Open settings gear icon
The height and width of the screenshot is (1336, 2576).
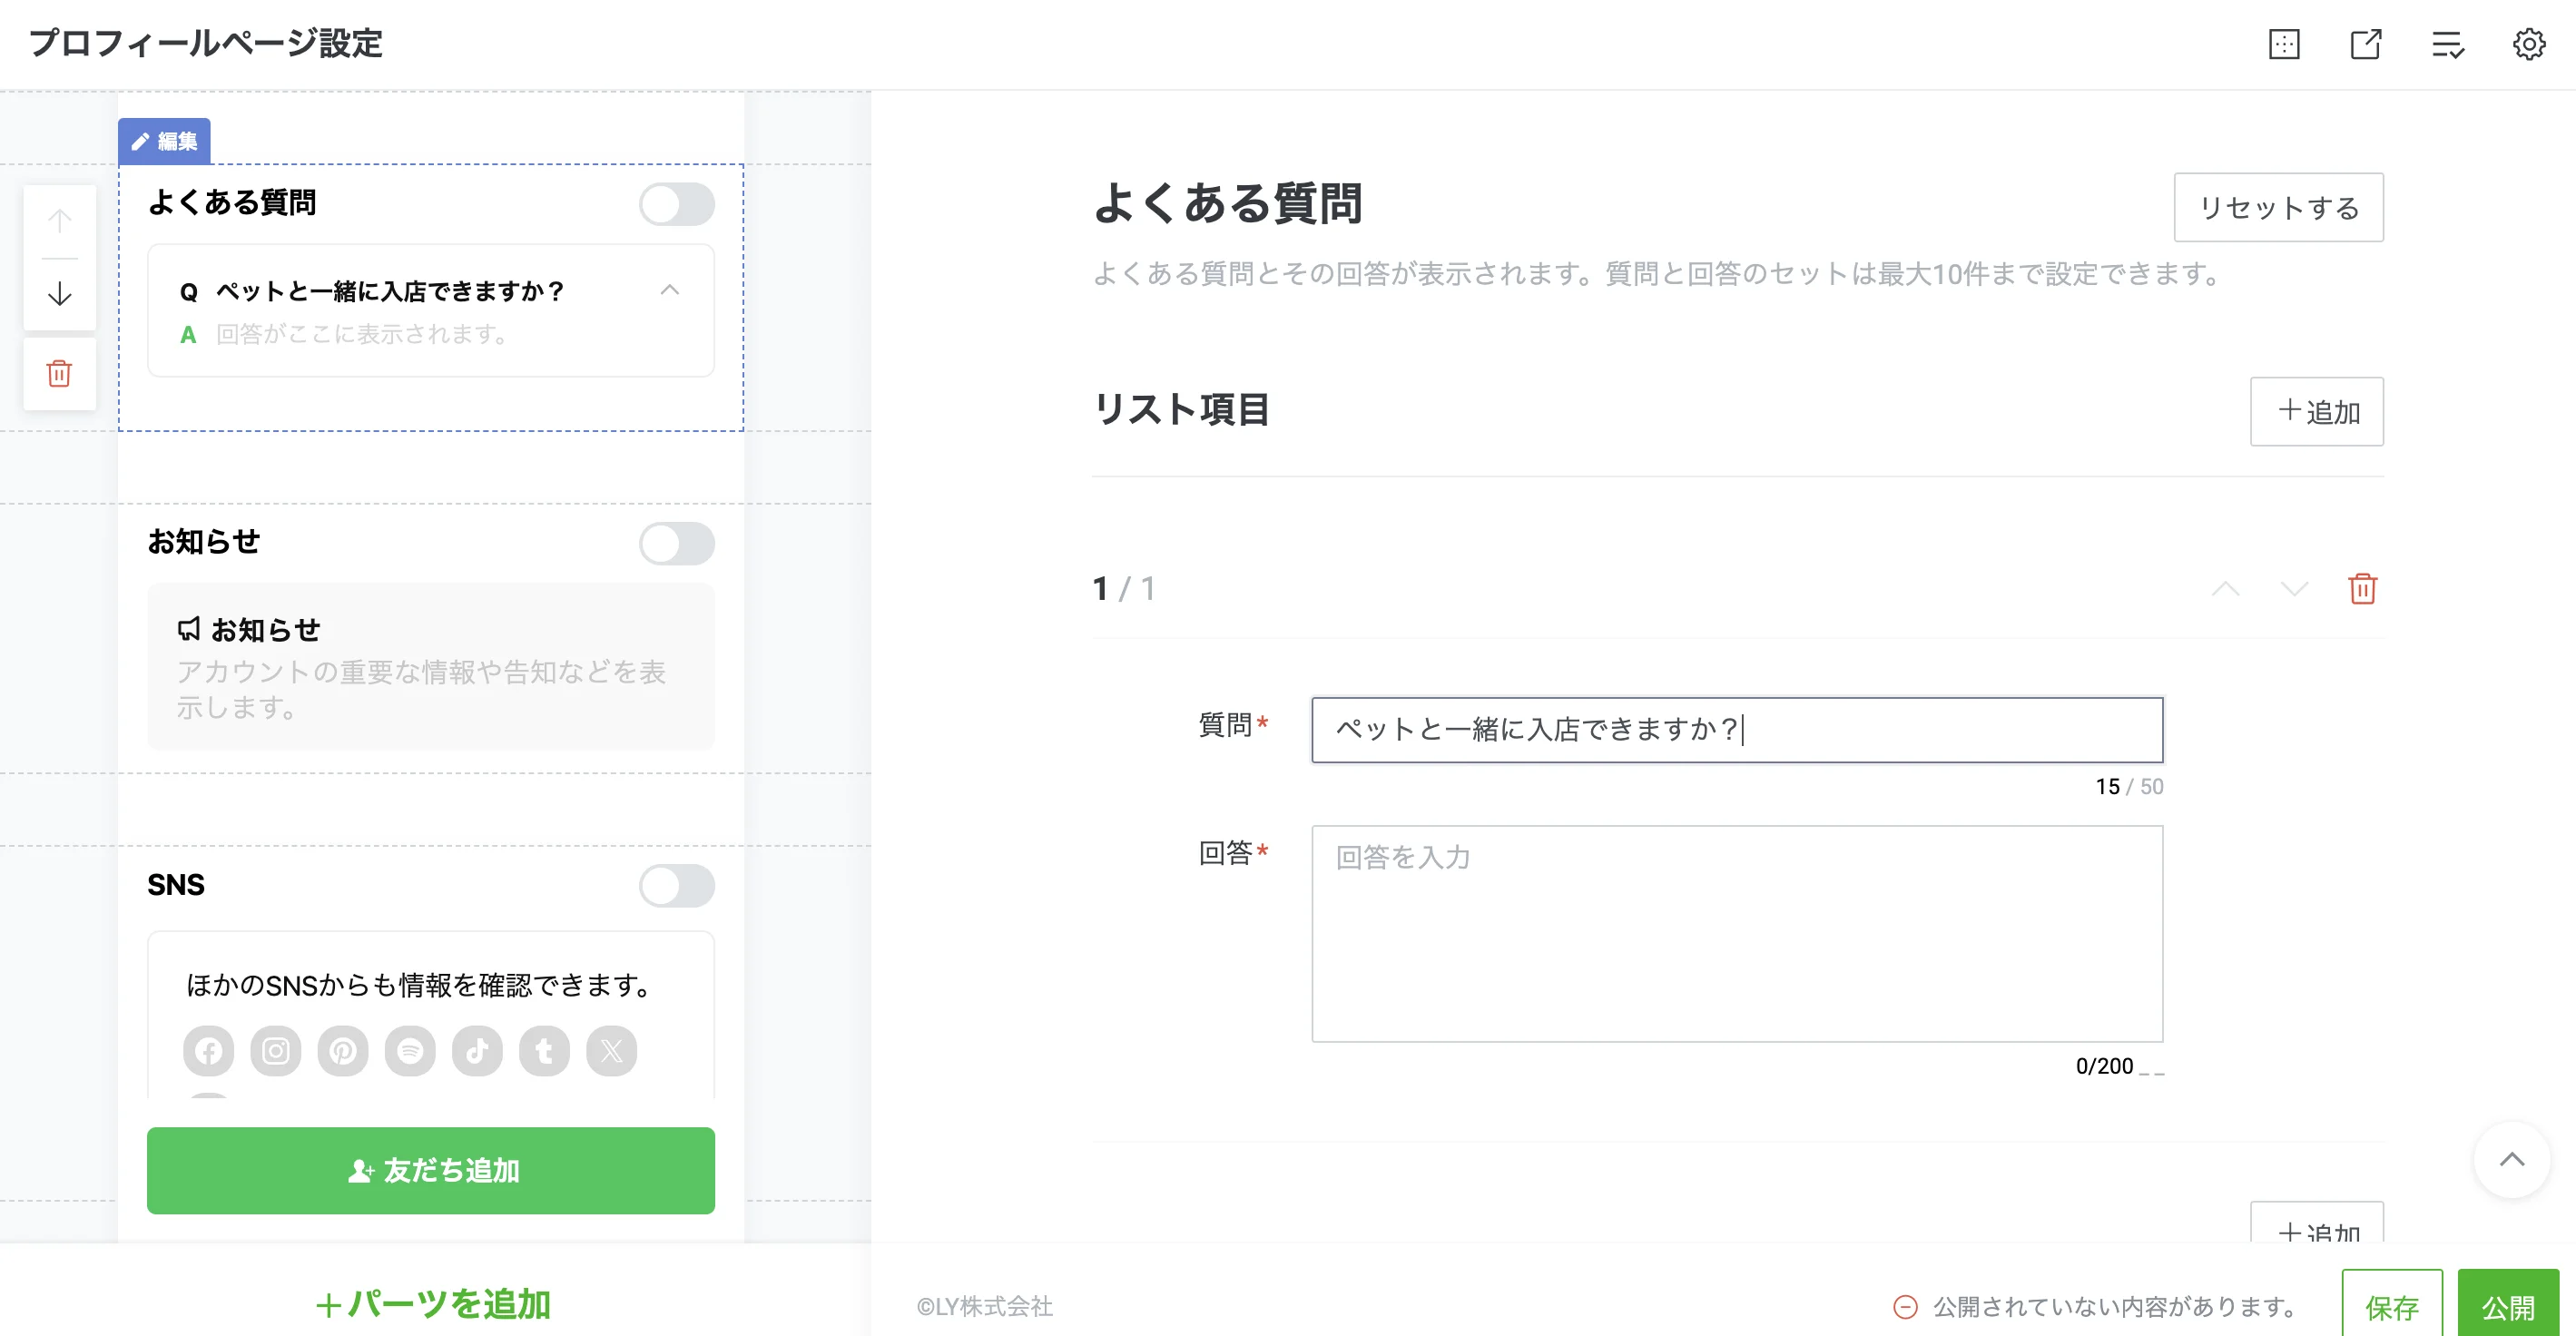tap(2529, 44)
